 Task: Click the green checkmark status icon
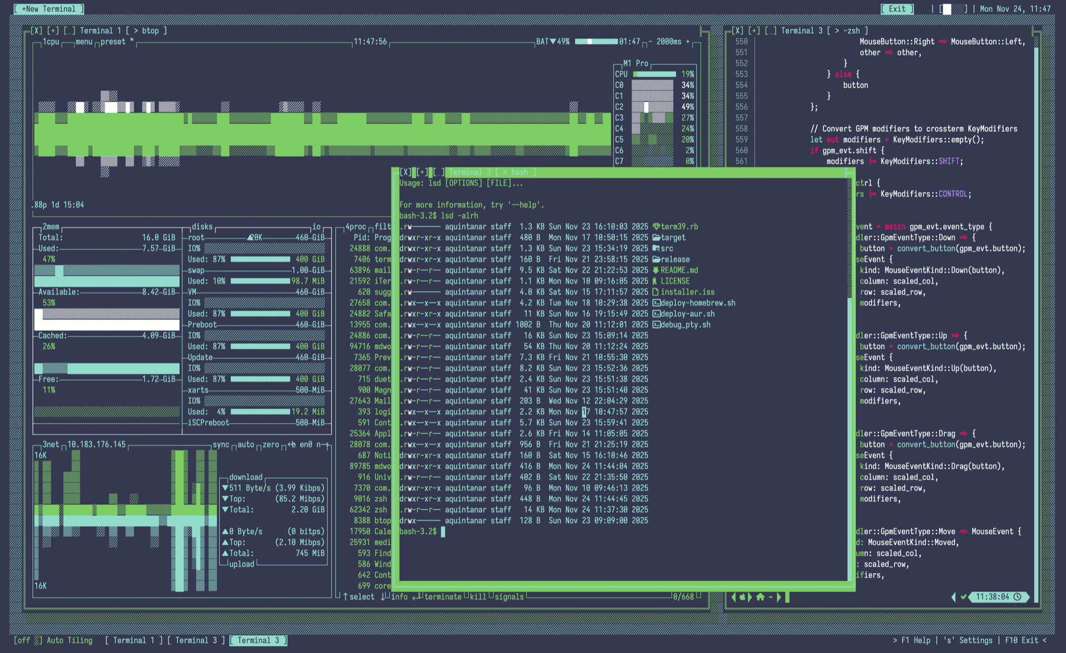(964, 597)
